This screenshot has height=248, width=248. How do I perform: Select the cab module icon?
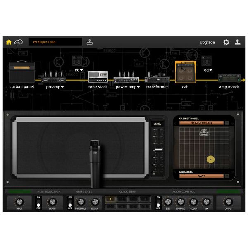pyautogui.click(x=185, y=72)
